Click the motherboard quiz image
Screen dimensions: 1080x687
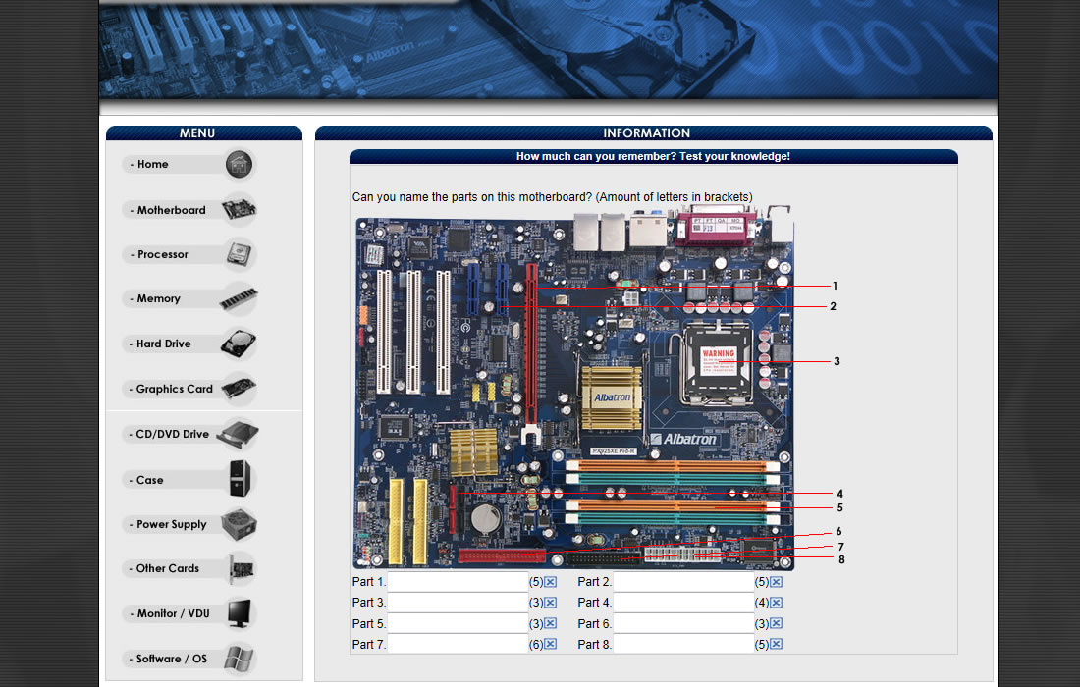(x=574, y=393)
